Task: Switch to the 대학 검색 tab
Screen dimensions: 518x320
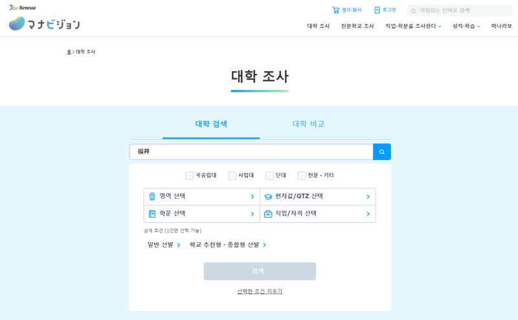Action: (x=211, y=124)
